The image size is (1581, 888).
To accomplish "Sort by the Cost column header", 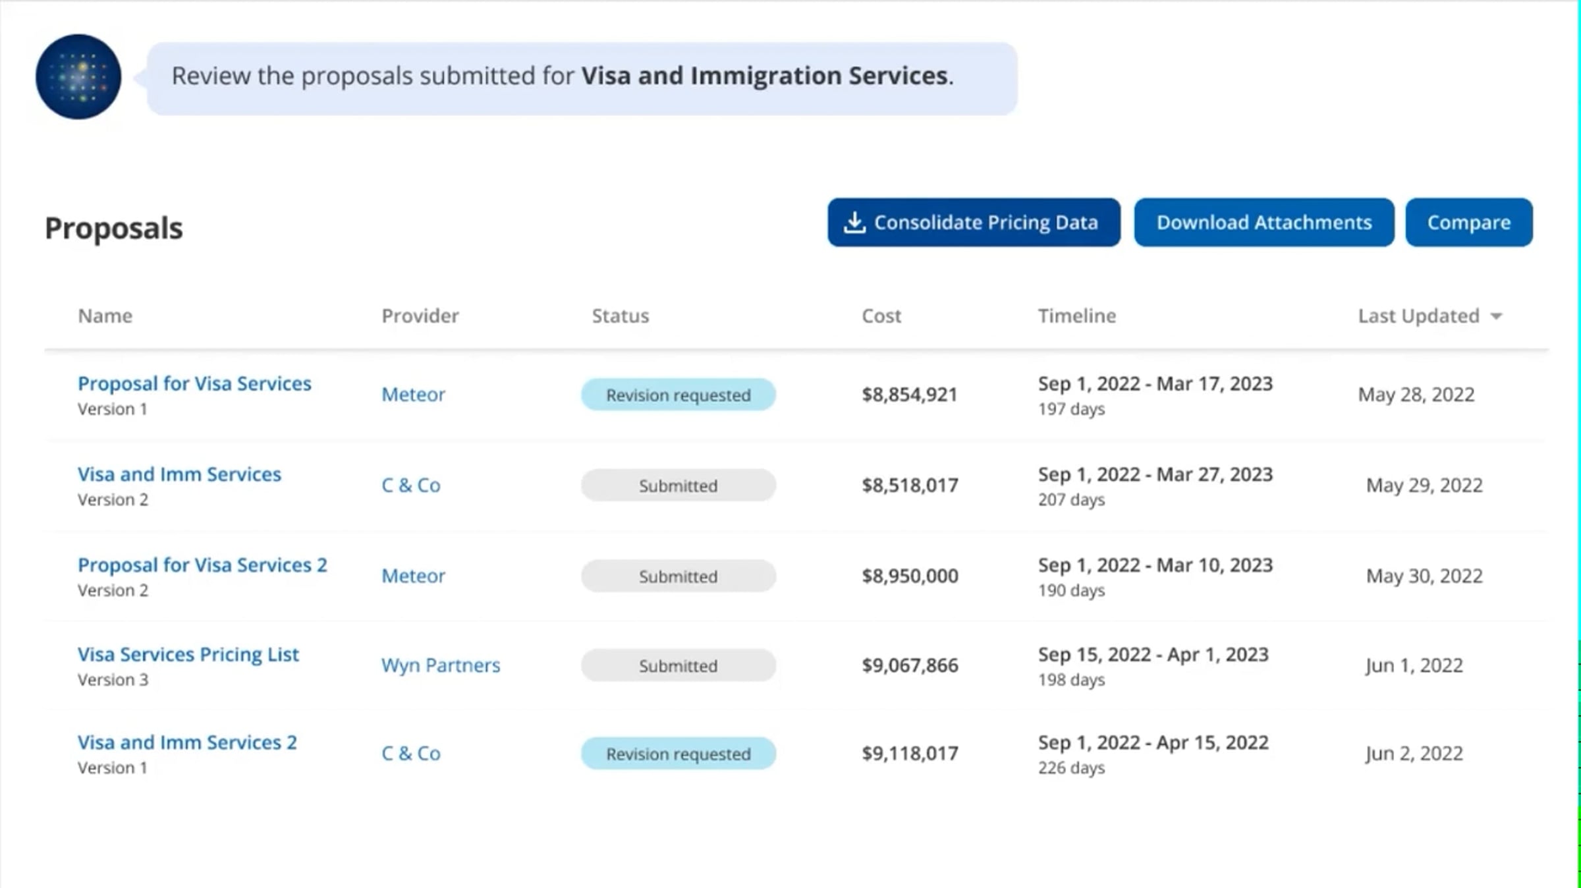I will tap(881, 316).
